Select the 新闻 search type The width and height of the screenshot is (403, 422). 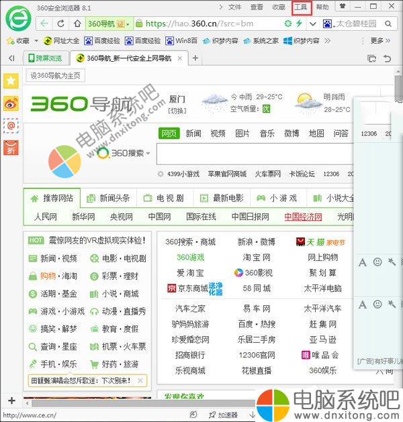[193, 134]
